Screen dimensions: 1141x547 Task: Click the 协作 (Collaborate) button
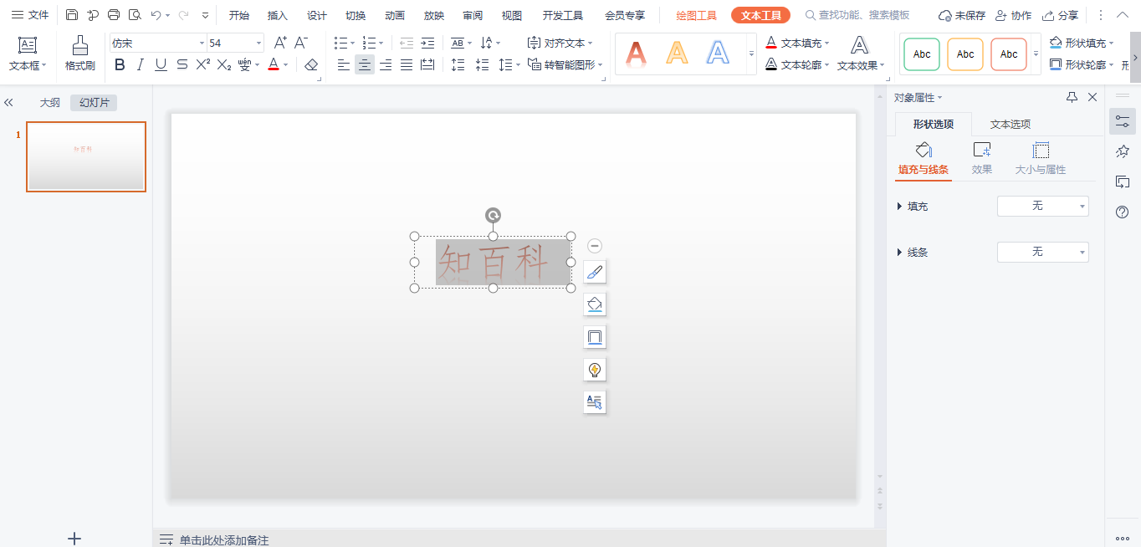[x=1013, y=15]
